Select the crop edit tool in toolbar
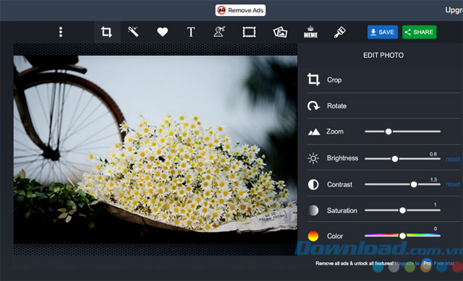Viewport: 463px width, 281px height. tap(106, 32)
